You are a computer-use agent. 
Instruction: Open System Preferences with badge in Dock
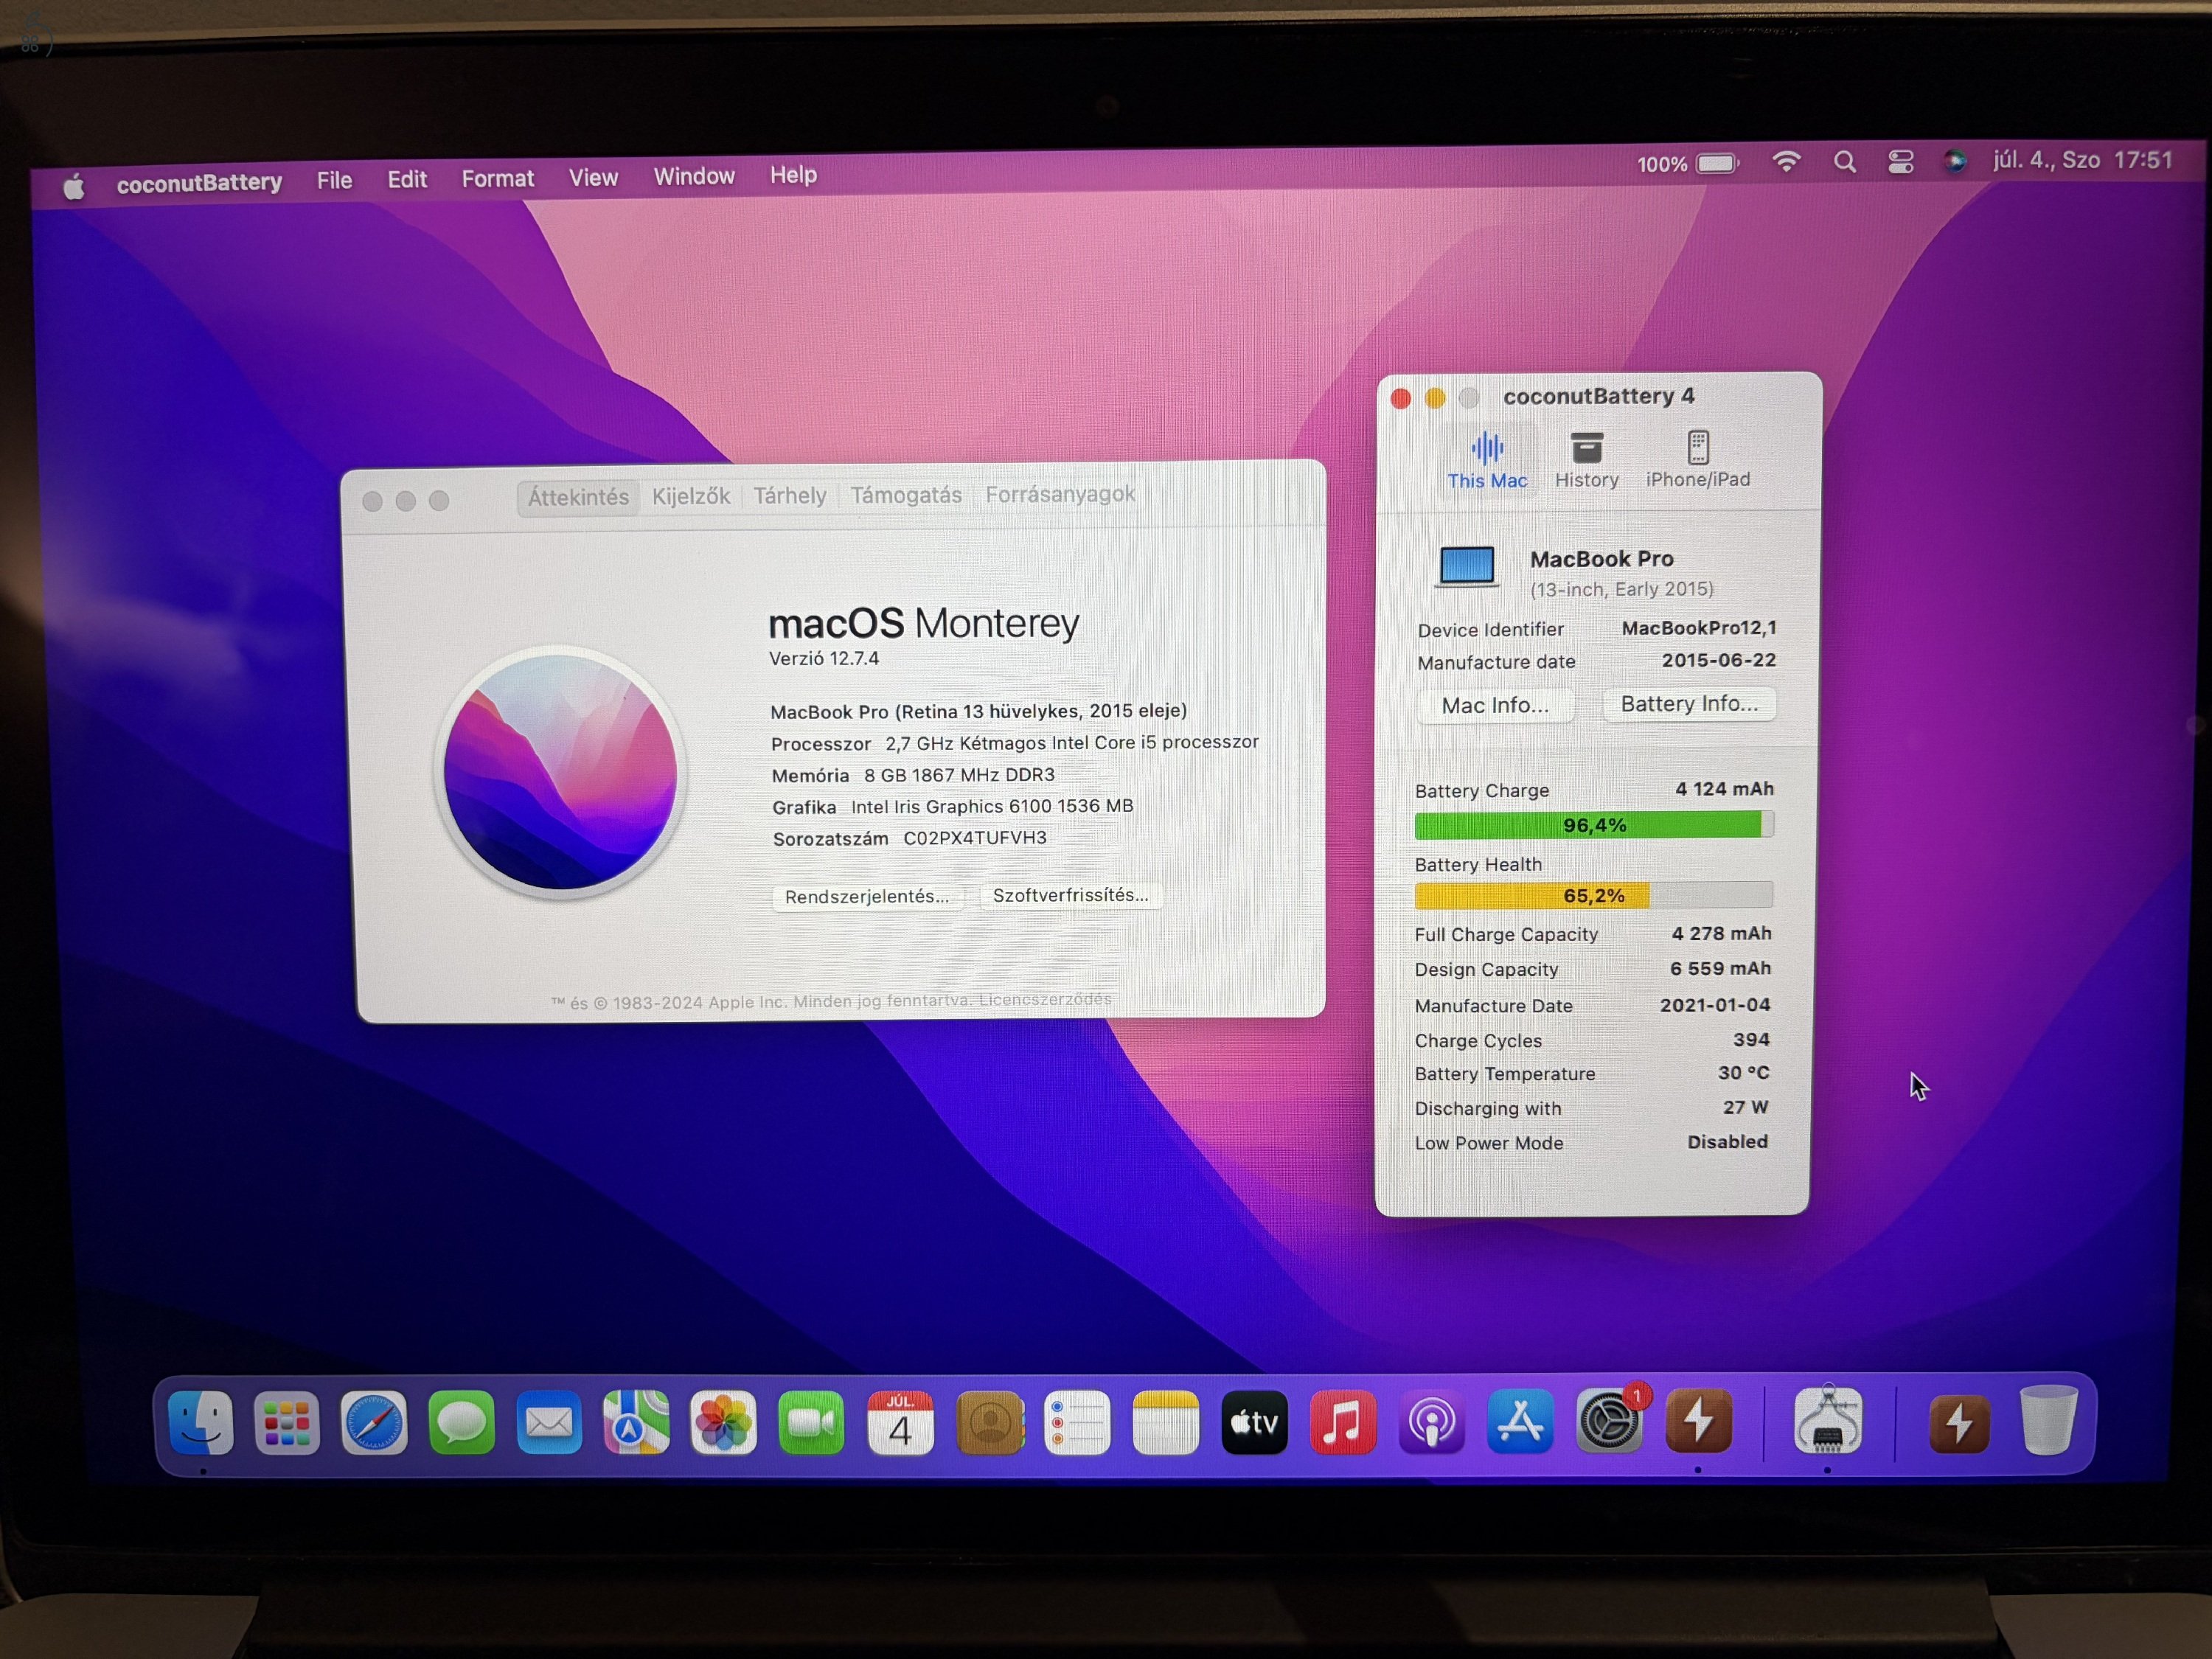coord(1609,1421)
